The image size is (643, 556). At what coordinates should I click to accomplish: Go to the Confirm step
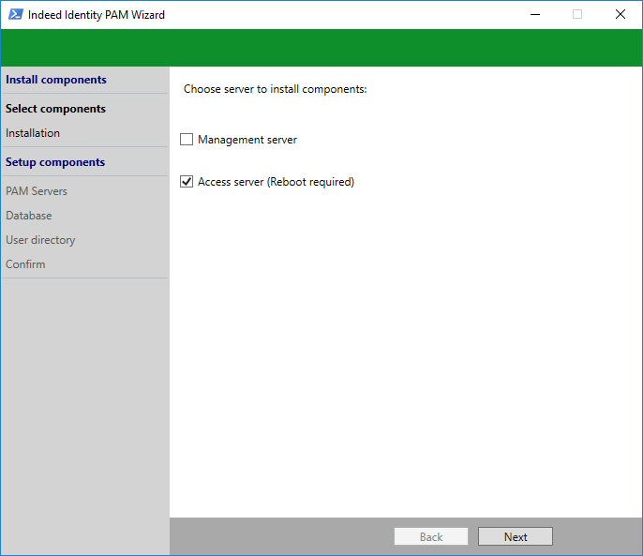coord(25,264)
